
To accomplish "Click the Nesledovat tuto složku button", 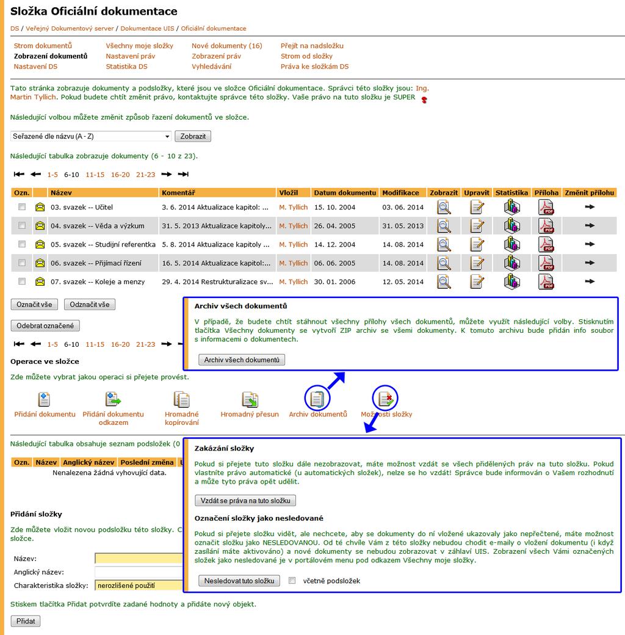I will 239,581.
